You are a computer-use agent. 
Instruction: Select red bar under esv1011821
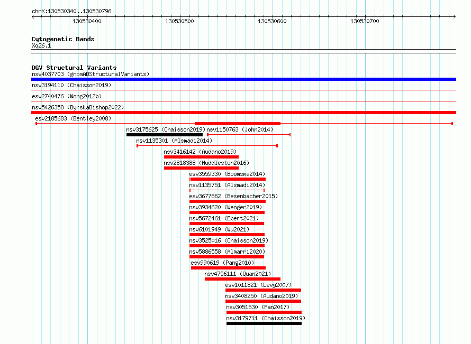tap(263, 290)
